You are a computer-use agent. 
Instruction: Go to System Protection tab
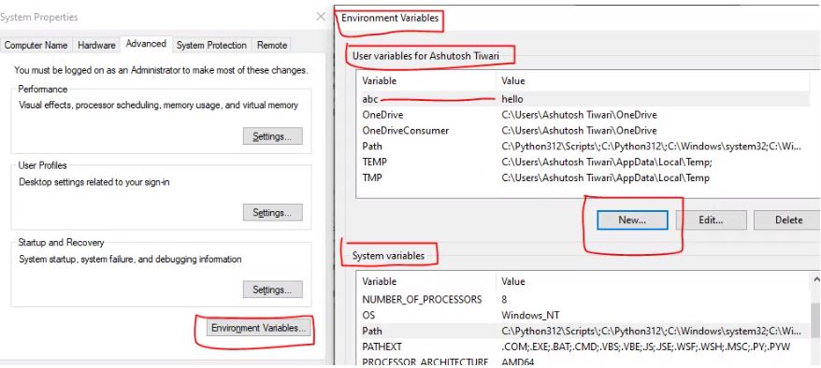click(x=211, y=46)
